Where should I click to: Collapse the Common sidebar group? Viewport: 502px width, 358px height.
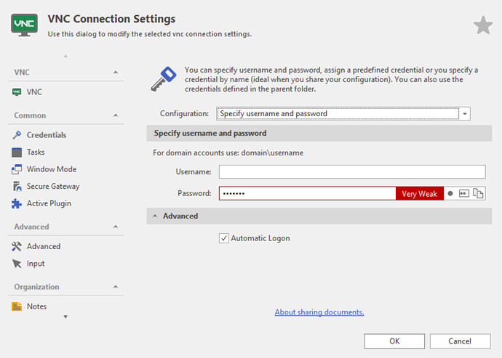114,115
